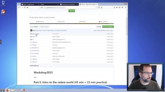This screenshot has height=92, width=165.
Task: Click the green Sign up button
Action: (72, 11)
